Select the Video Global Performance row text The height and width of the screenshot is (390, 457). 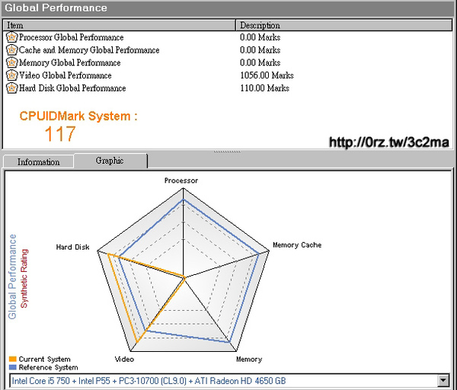point(66,75)
